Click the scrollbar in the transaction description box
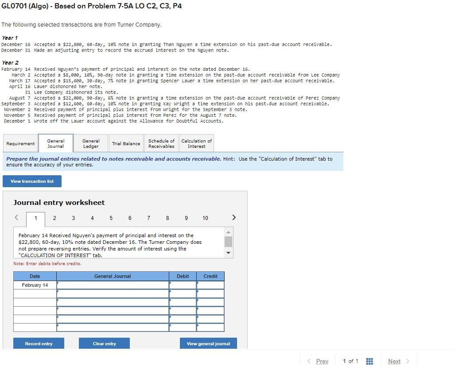455x366 pixels. 228,242
